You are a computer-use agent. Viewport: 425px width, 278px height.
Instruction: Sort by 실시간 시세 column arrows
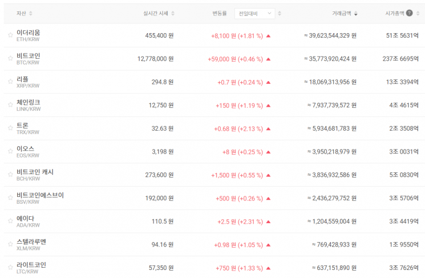[173, 13]
